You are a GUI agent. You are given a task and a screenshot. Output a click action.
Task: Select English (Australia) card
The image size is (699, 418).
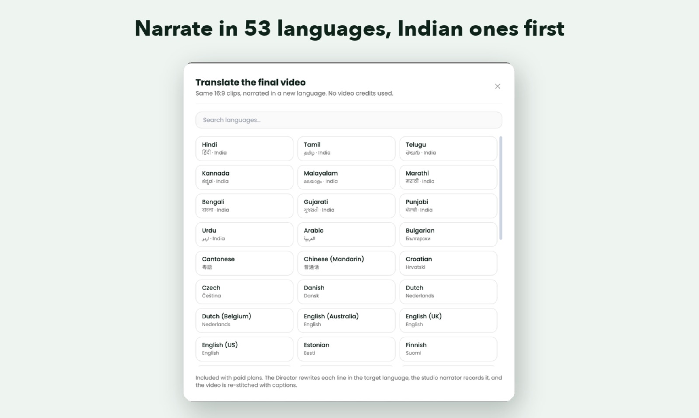pos(346,320)
